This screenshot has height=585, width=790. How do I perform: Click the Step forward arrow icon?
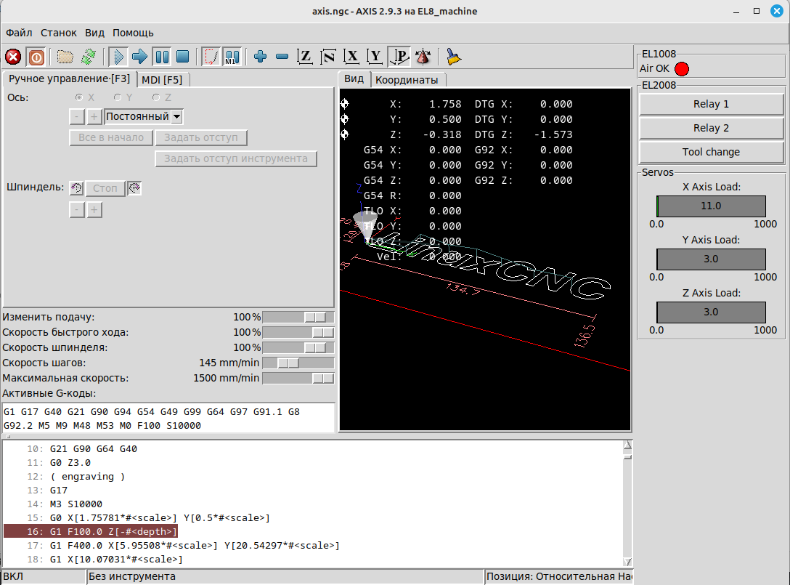[139, 57]
